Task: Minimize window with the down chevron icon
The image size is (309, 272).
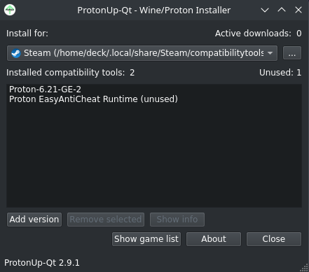Action: point(265,10)
